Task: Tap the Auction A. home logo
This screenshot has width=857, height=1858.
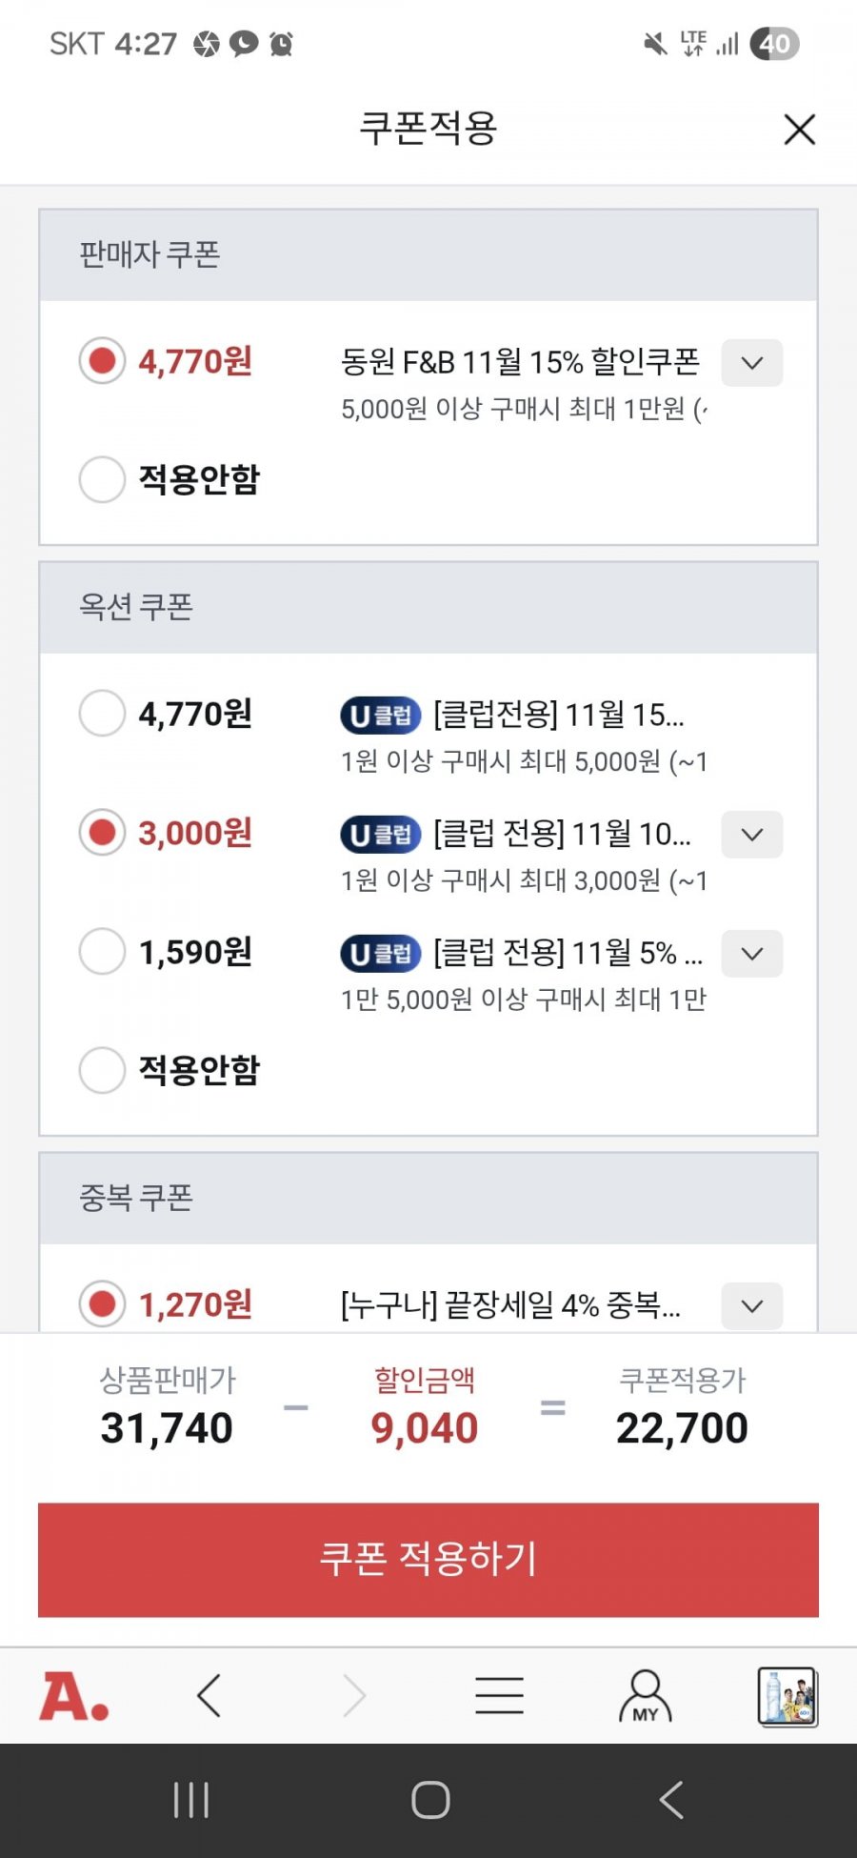Action: (74, 1696)
